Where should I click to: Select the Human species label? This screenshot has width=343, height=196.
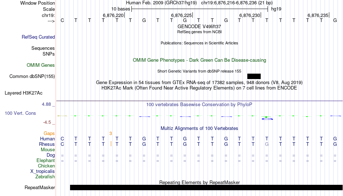coord(47,139)
